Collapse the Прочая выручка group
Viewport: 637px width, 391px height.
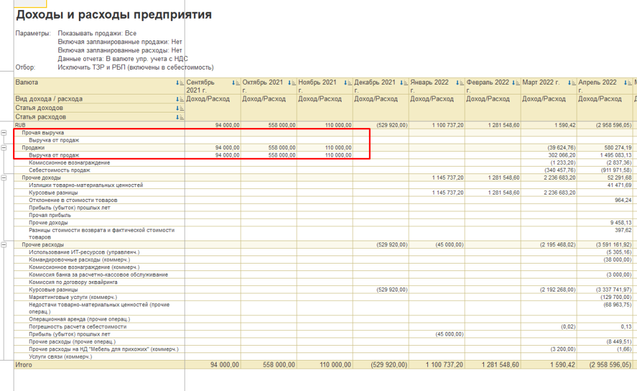(x=4, y=133)
